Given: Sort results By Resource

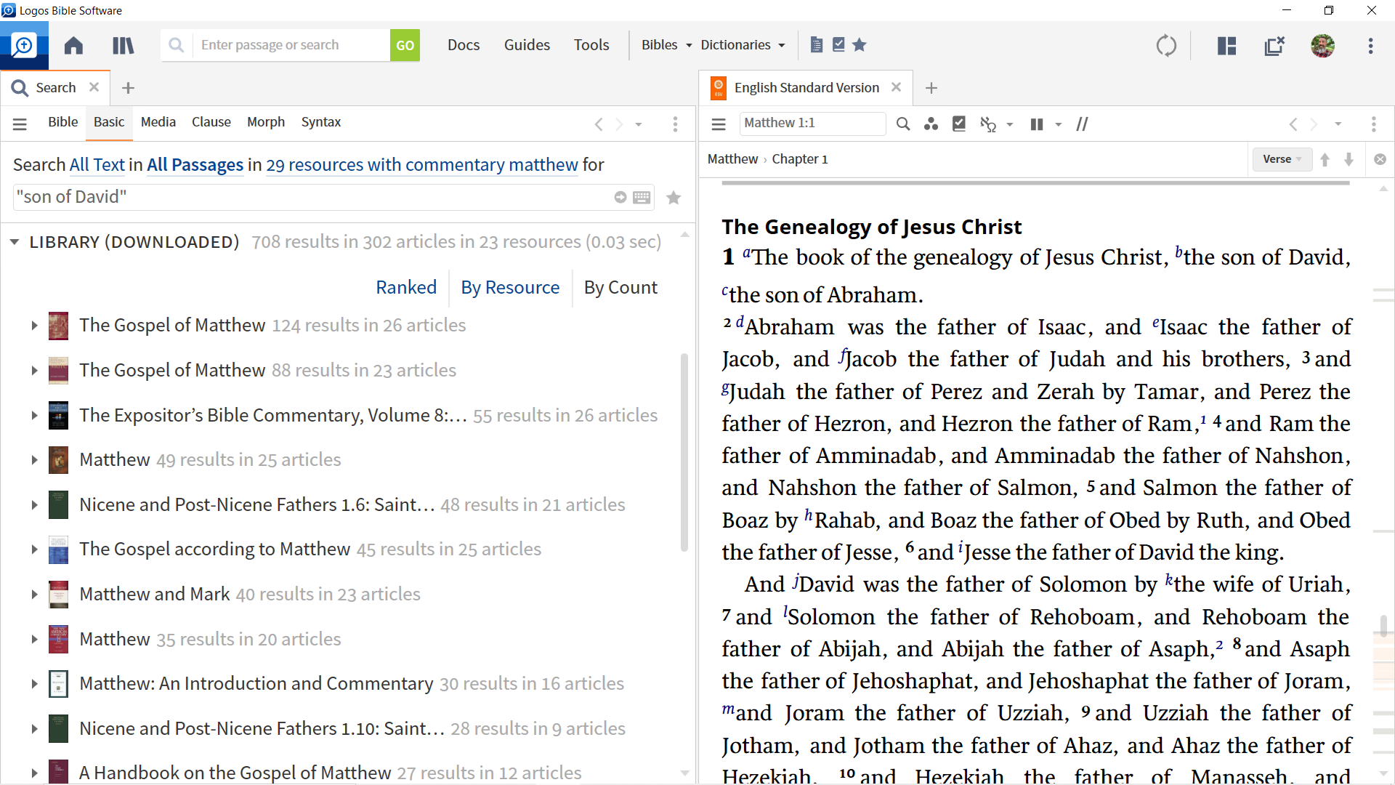Looking at the screenshot, I should (x=510, y=287).
